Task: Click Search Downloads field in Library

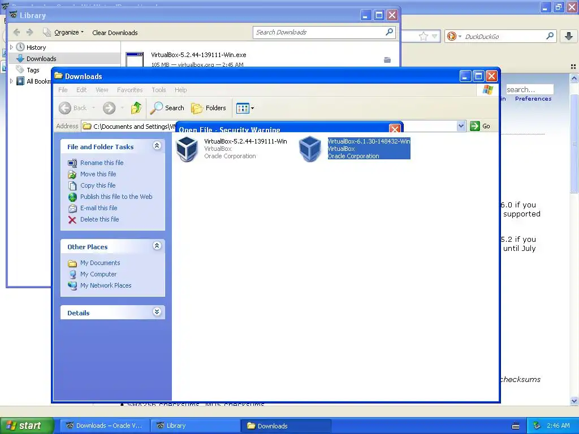Action: 319,32
